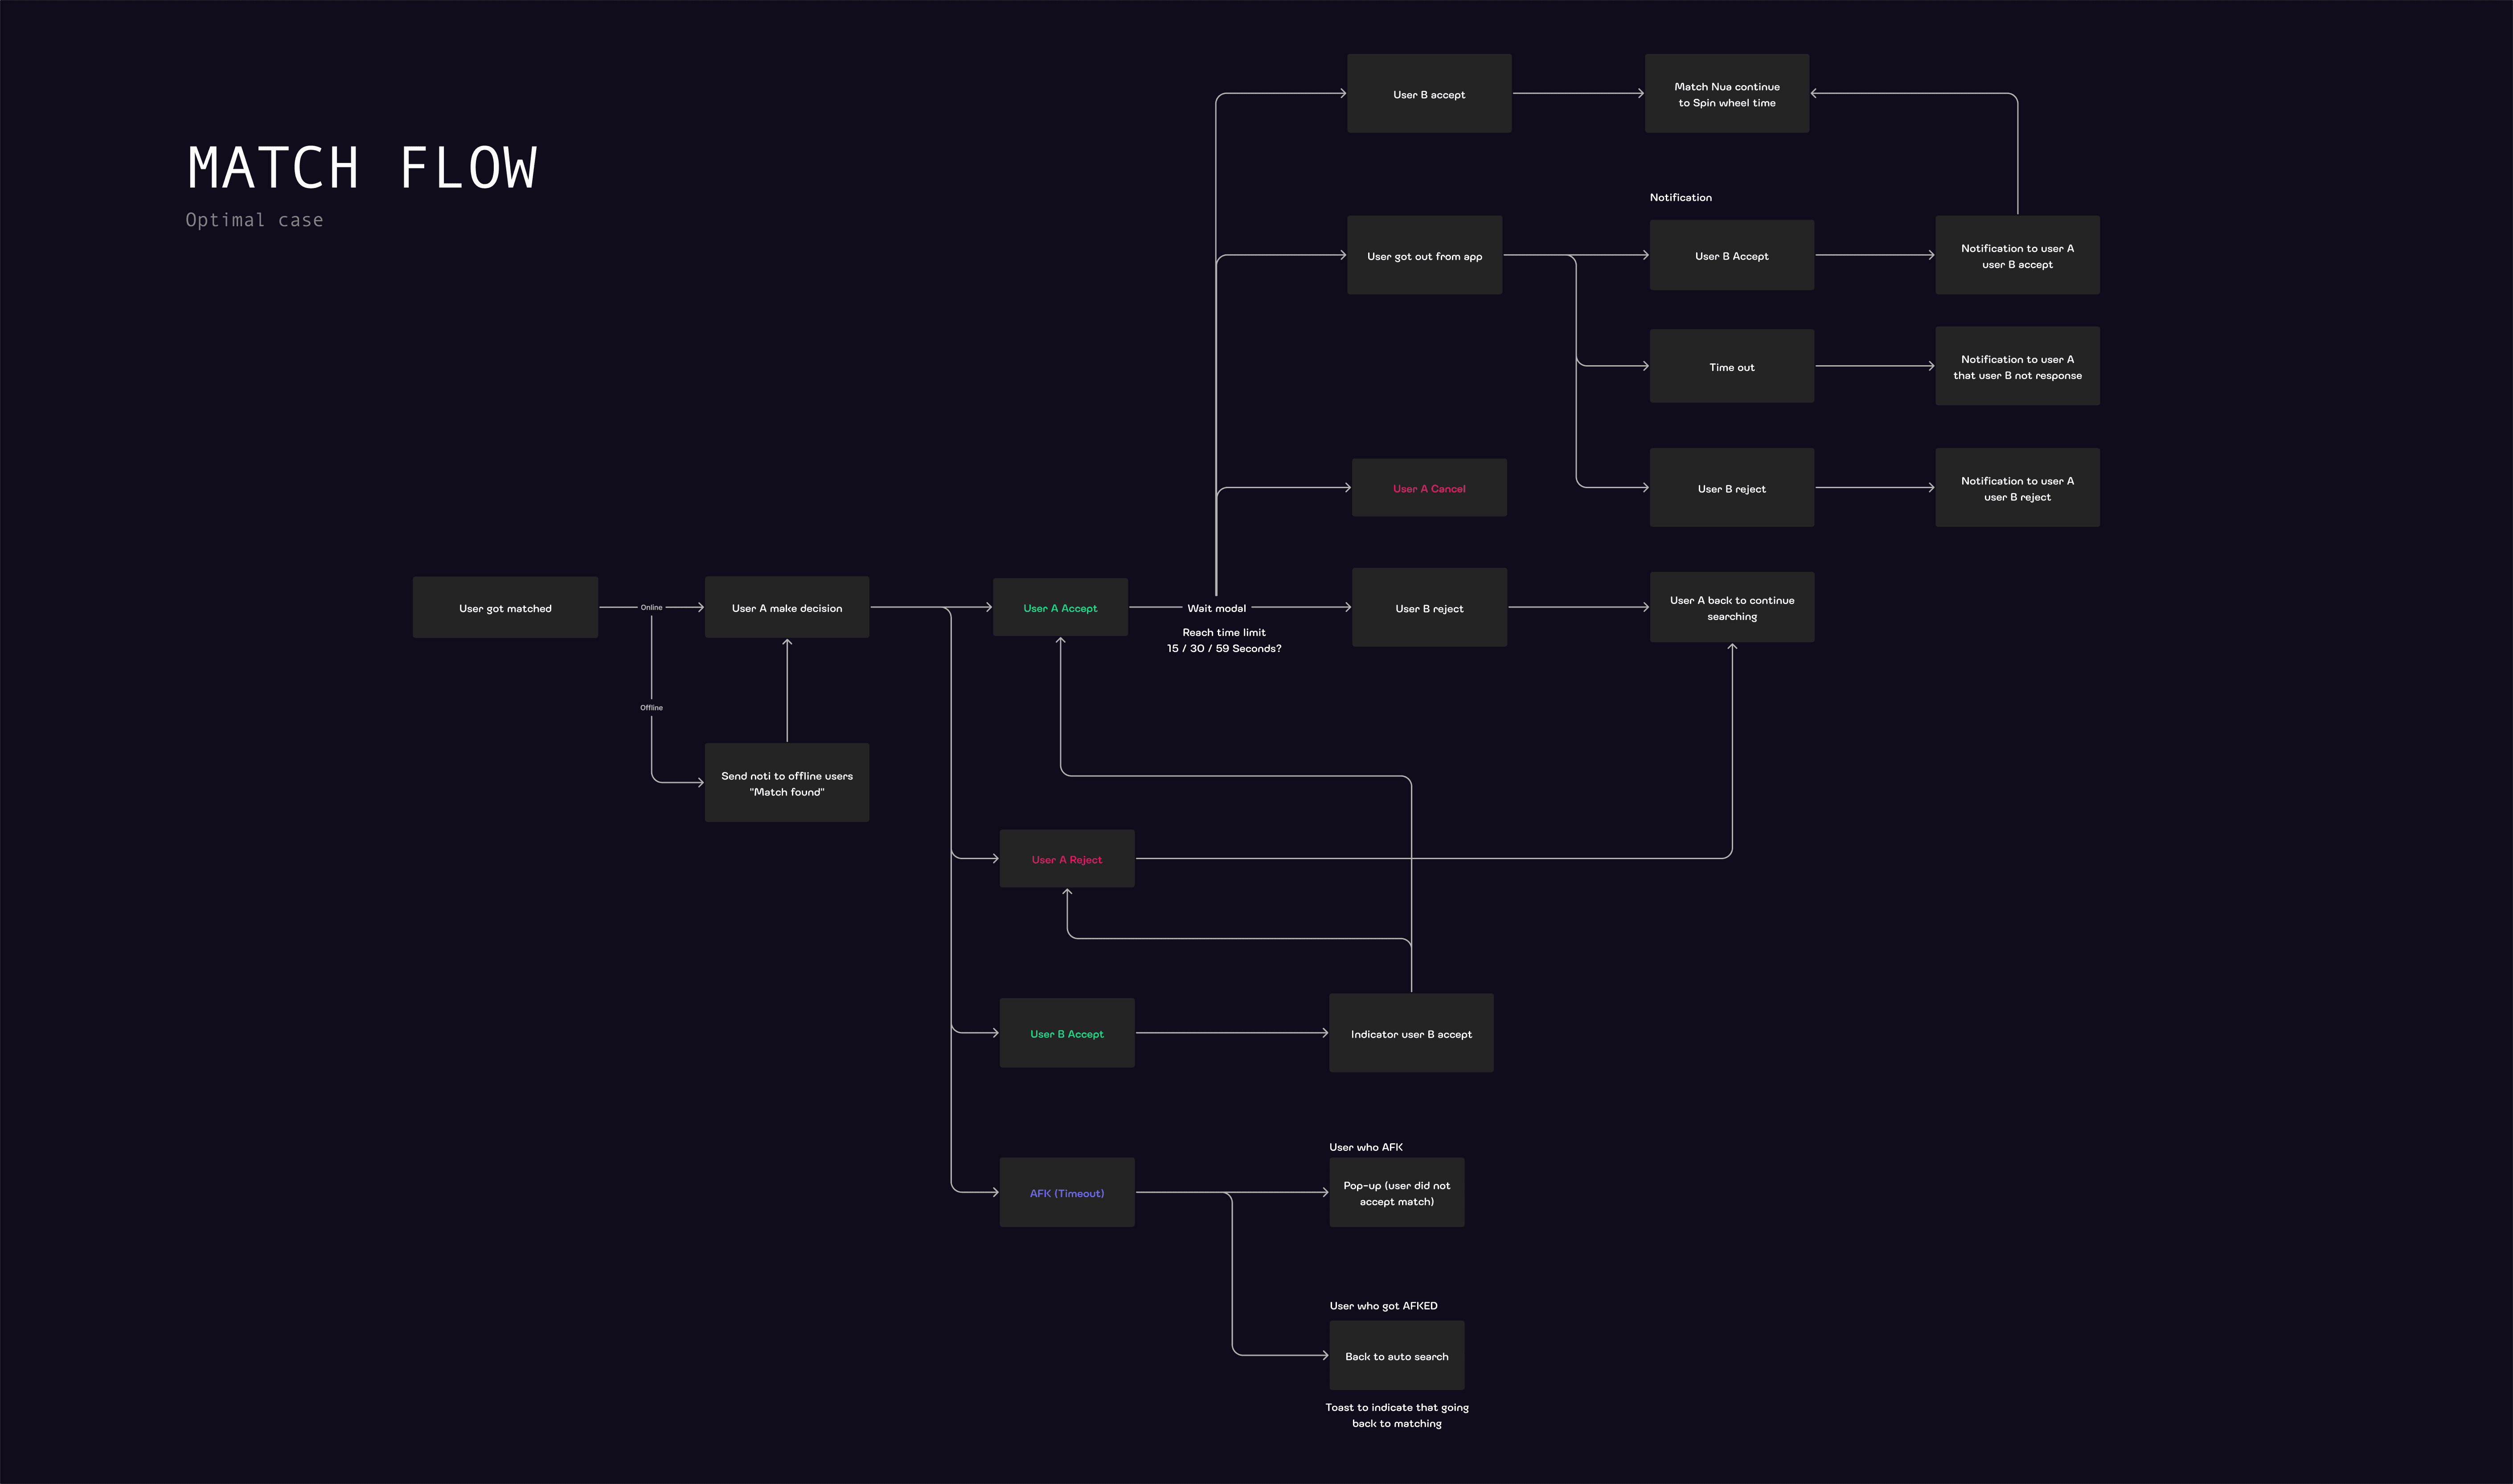Click 'Match Nua continue to Spin wheel time' node
Screen dimensions: 2513x1484
(x=1728, y=94)
